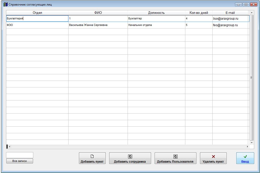Viewport: 260px width, 173px height.
Task: Click the red cross icon on Удалить пункт
Action: pos(213,156)
